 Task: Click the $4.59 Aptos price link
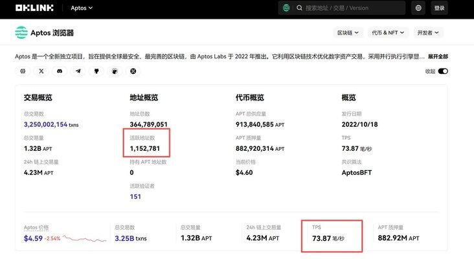[x=33, y=238]
